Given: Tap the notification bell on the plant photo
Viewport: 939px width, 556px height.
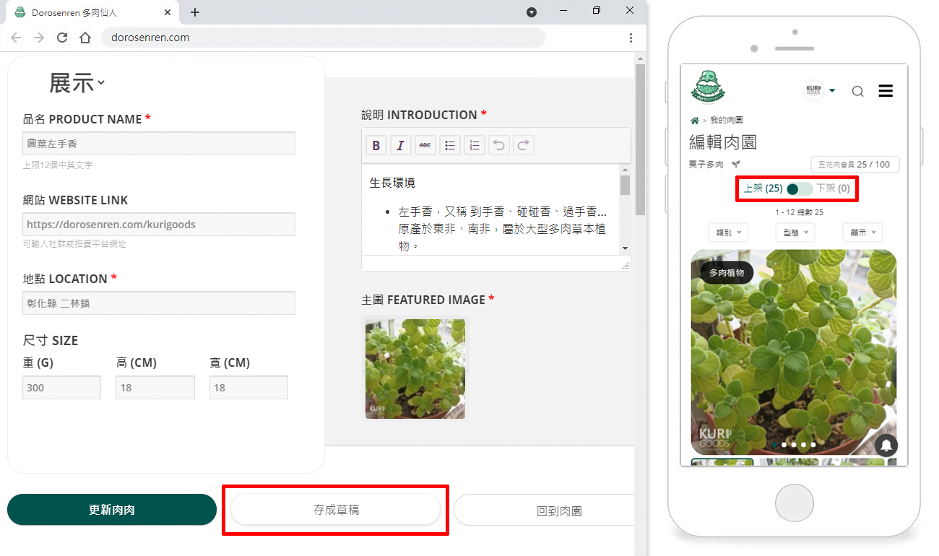Looking at the screenshot, I should [886, 445].
